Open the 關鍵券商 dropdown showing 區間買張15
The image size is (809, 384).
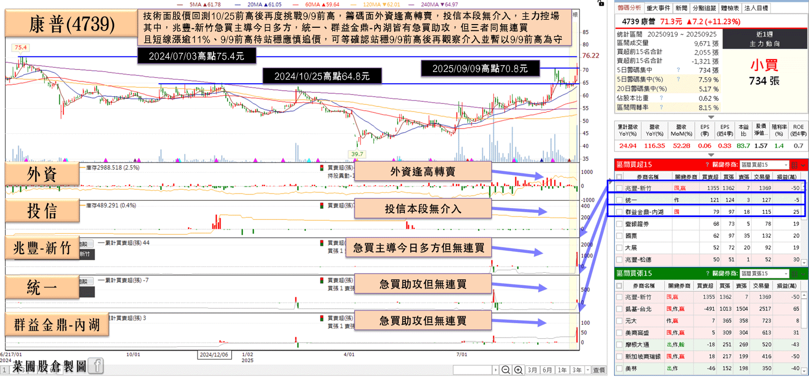pos(765,274)
